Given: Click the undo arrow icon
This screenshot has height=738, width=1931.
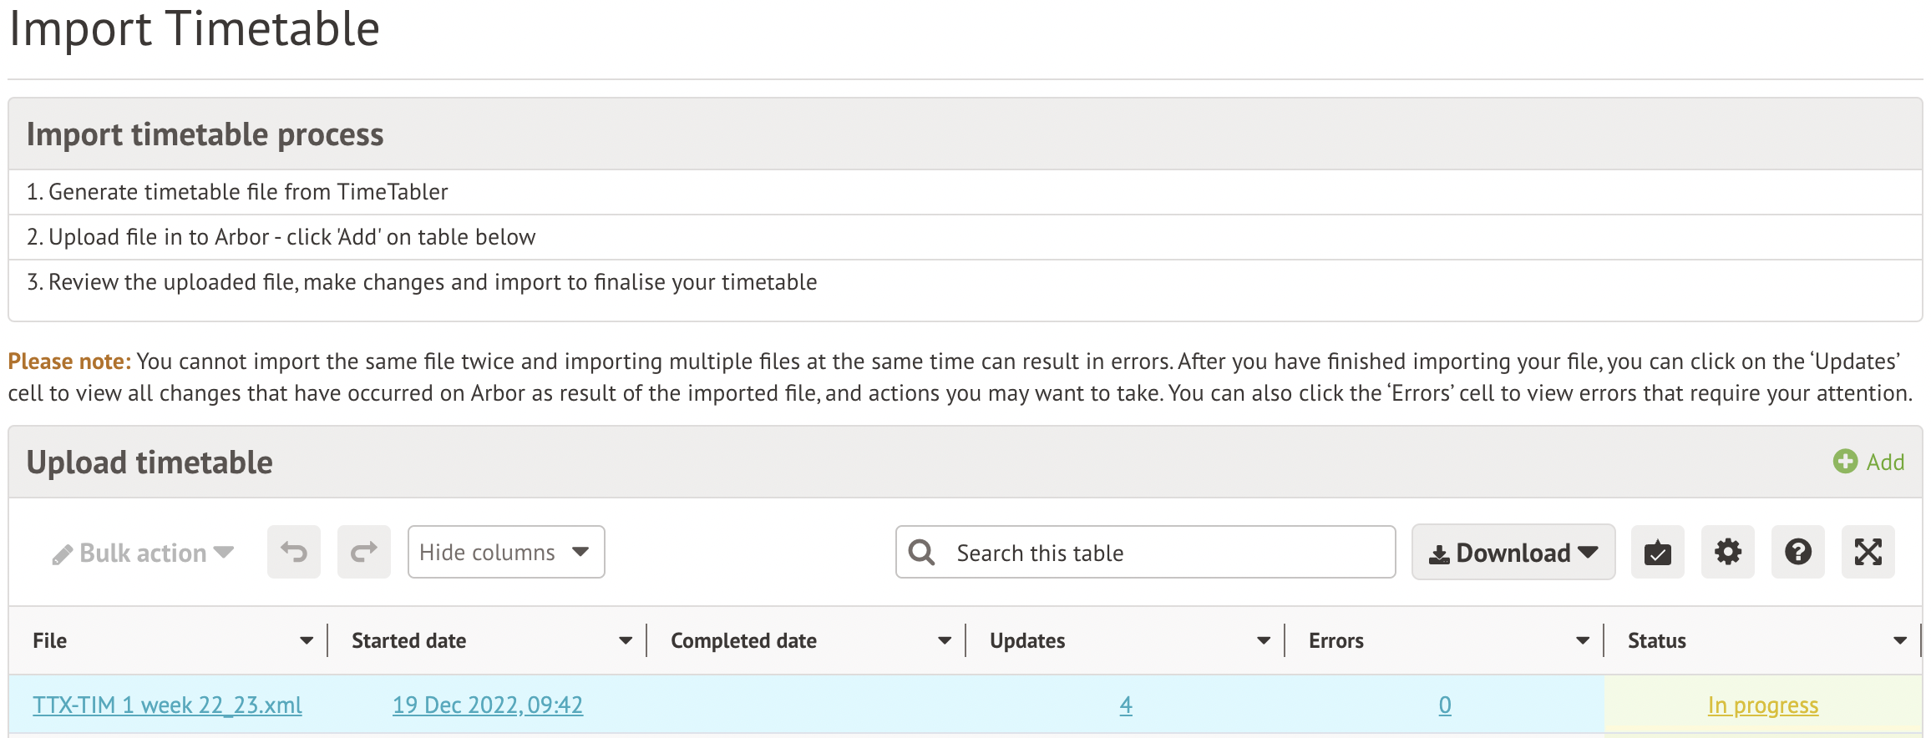Looking at the screenshot, I should click(x=293, y=552).
